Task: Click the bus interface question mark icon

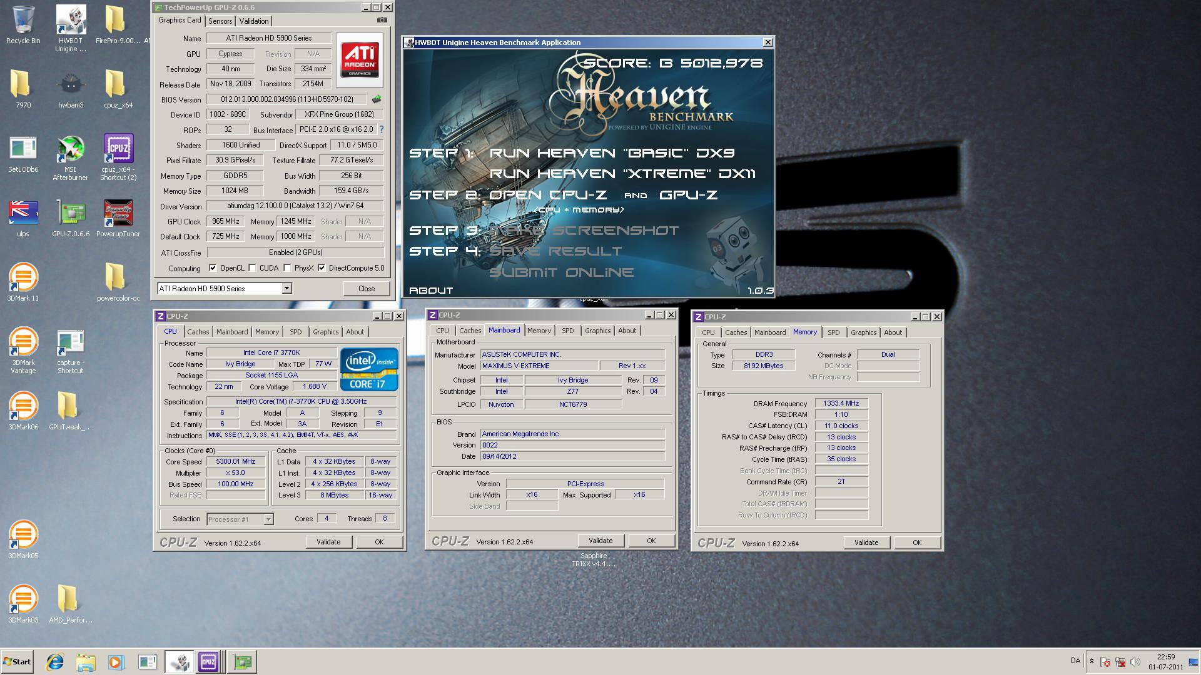Action: pyautogui.click(x=382, y=129)
